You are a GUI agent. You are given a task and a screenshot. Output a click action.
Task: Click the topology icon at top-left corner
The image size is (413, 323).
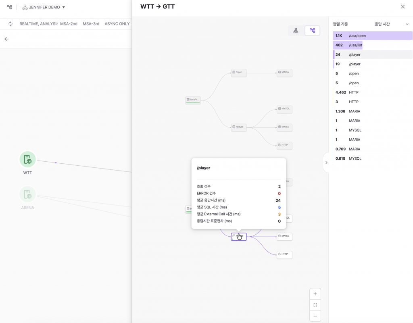click(9, 7)
